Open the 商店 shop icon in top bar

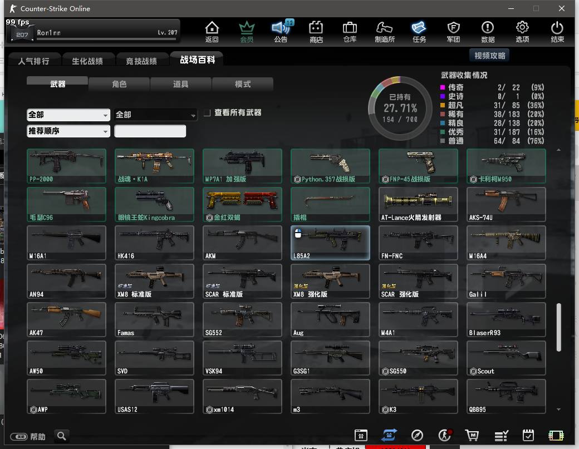[x=316, y=31]
